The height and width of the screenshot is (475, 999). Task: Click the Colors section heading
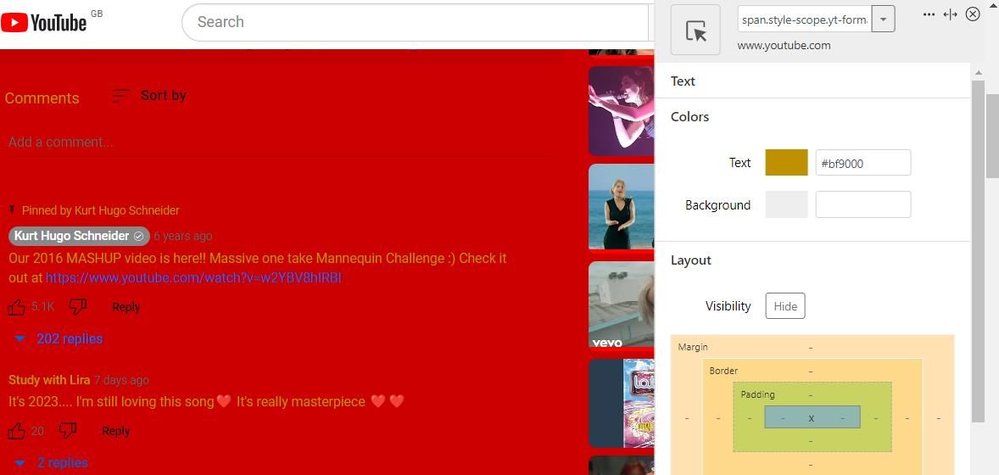click(690, 117)
